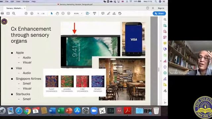
Task: Open the Edit menu
Action: tap(12, 1)
